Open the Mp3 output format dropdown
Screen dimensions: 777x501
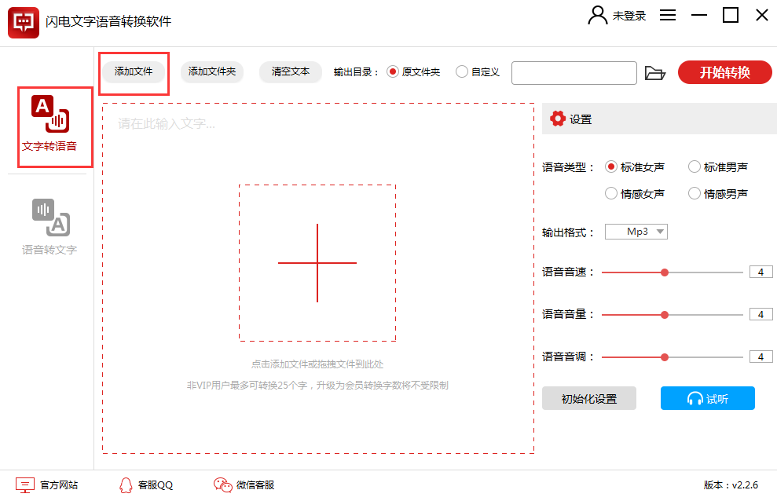[636, 231]
